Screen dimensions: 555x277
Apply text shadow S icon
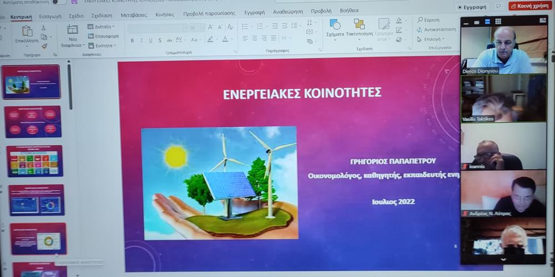click(x=160, y=40)
